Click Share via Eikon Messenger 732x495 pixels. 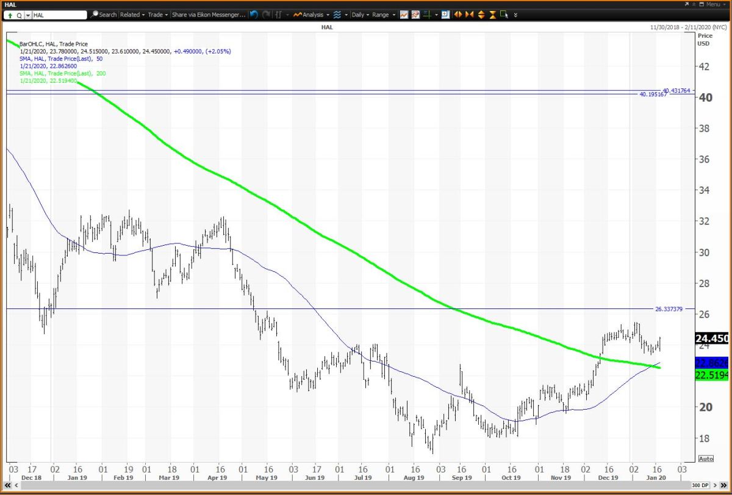209,15
